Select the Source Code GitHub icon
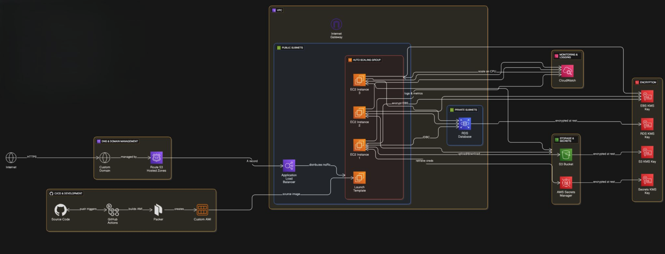Image resolution: width=665 pixels, height=254 pixels. pyautogui.click(x=60, y=210)
